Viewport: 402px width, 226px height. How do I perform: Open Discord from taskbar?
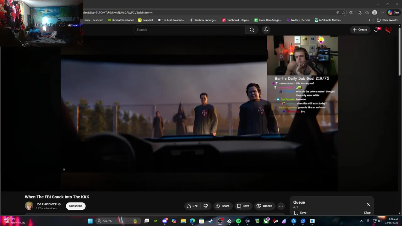pyautogui.click(x=165, y=221)
